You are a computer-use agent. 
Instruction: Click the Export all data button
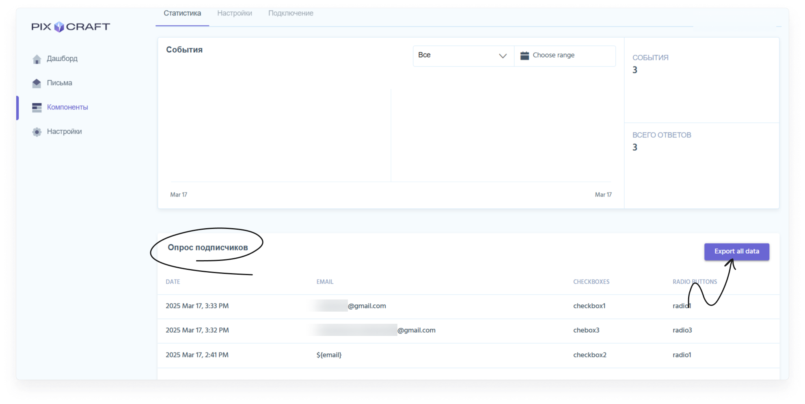[736, 252]
